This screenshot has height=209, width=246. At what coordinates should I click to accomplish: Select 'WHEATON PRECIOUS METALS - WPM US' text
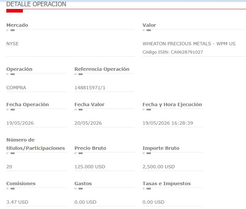(x=189, y=44)
